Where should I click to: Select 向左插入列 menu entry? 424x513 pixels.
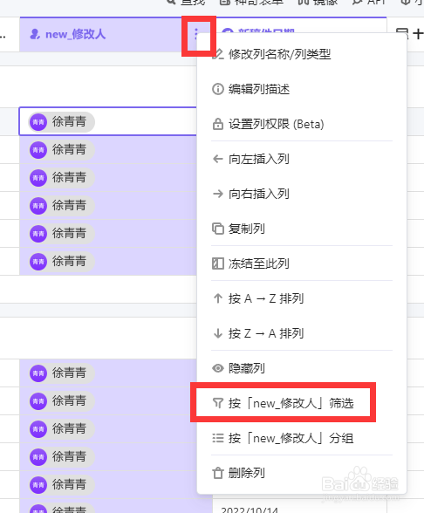pos(259,159)
